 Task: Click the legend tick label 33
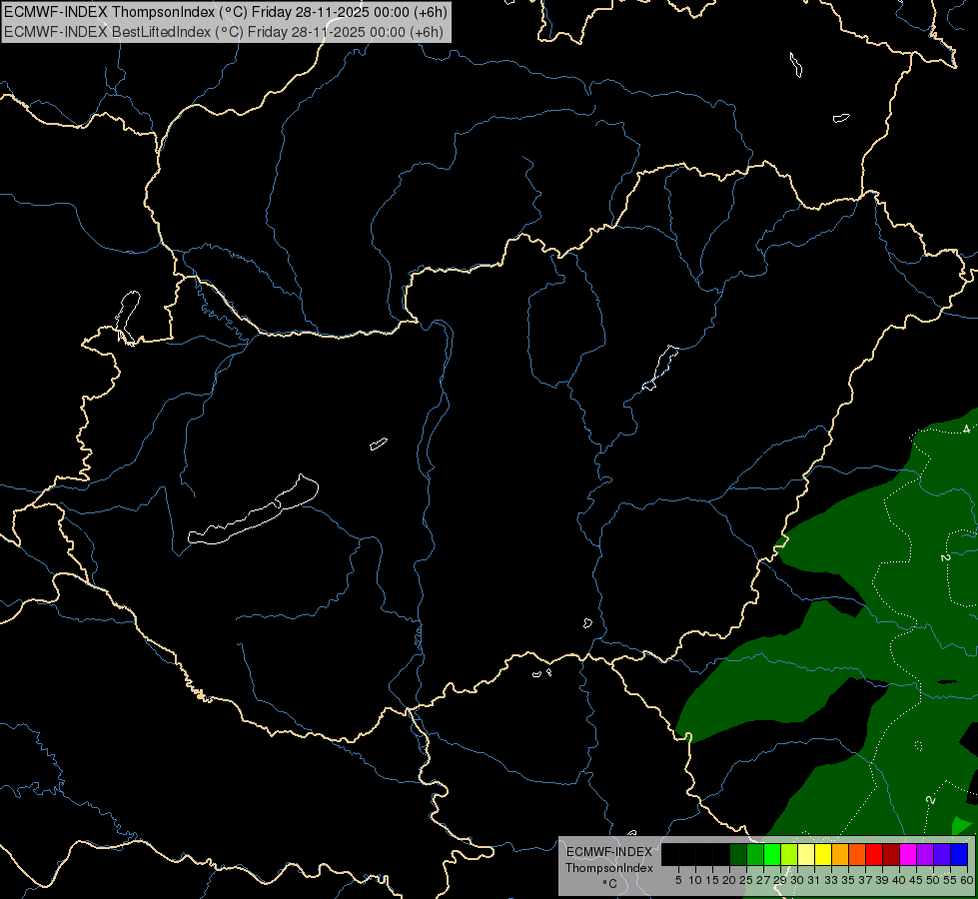point(831,880)
